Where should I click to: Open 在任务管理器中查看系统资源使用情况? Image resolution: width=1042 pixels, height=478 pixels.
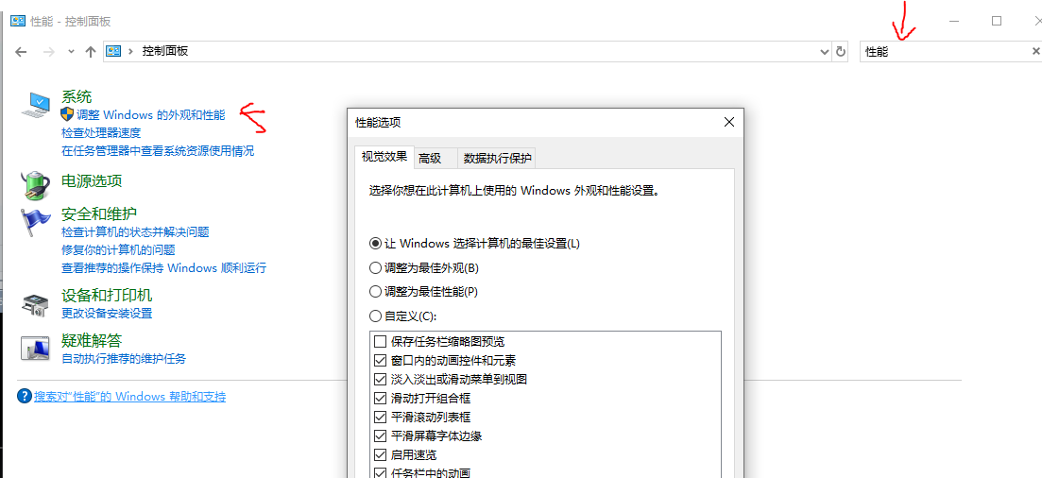(158, 151)
